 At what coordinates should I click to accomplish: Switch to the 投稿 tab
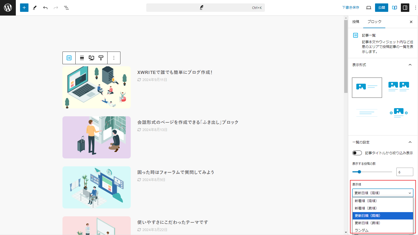pos(356,22)
